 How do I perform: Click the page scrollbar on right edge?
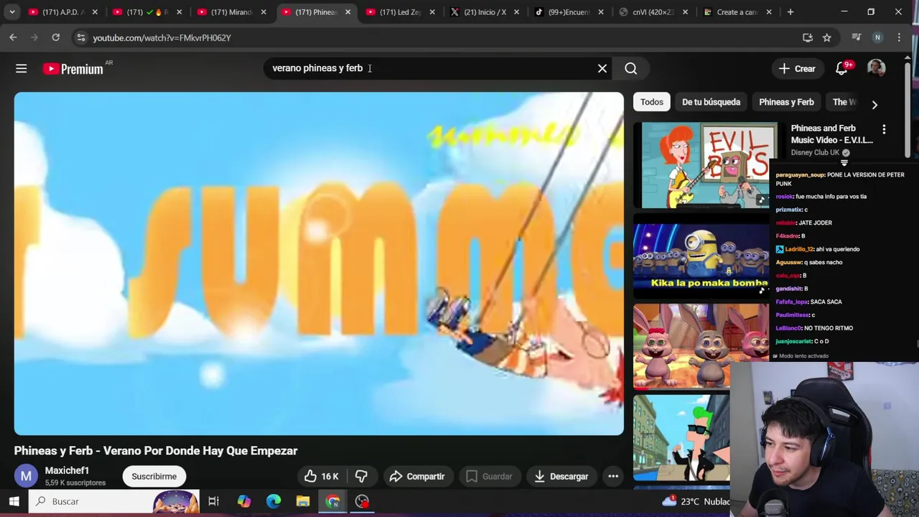coord(908,111)
